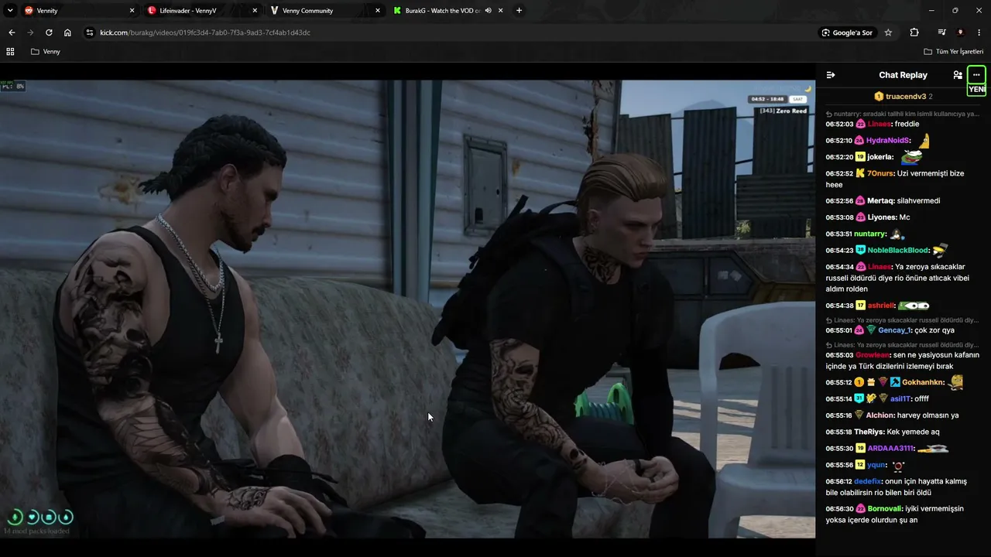Close the Vennity tab

tap(132, 11)
